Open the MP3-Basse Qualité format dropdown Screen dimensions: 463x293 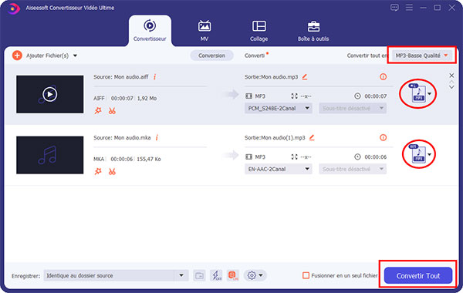tap(421, 56)
